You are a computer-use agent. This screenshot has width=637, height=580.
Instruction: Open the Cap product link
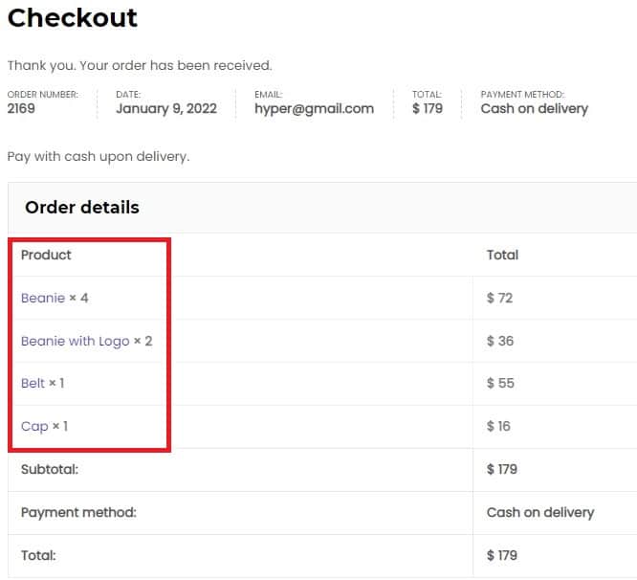tap(34, 426)
